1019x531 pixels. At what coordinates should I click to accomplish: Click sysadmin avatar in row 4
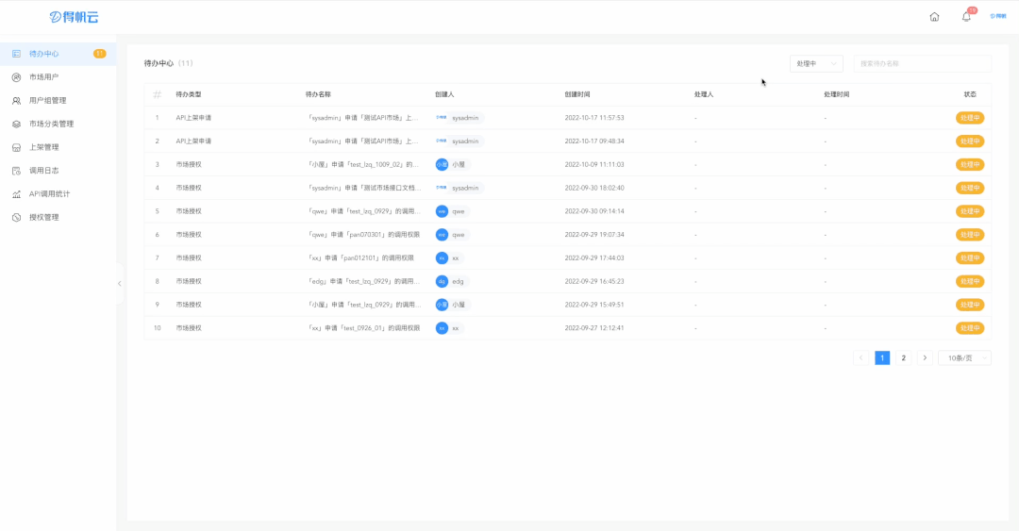pos(442,188)
